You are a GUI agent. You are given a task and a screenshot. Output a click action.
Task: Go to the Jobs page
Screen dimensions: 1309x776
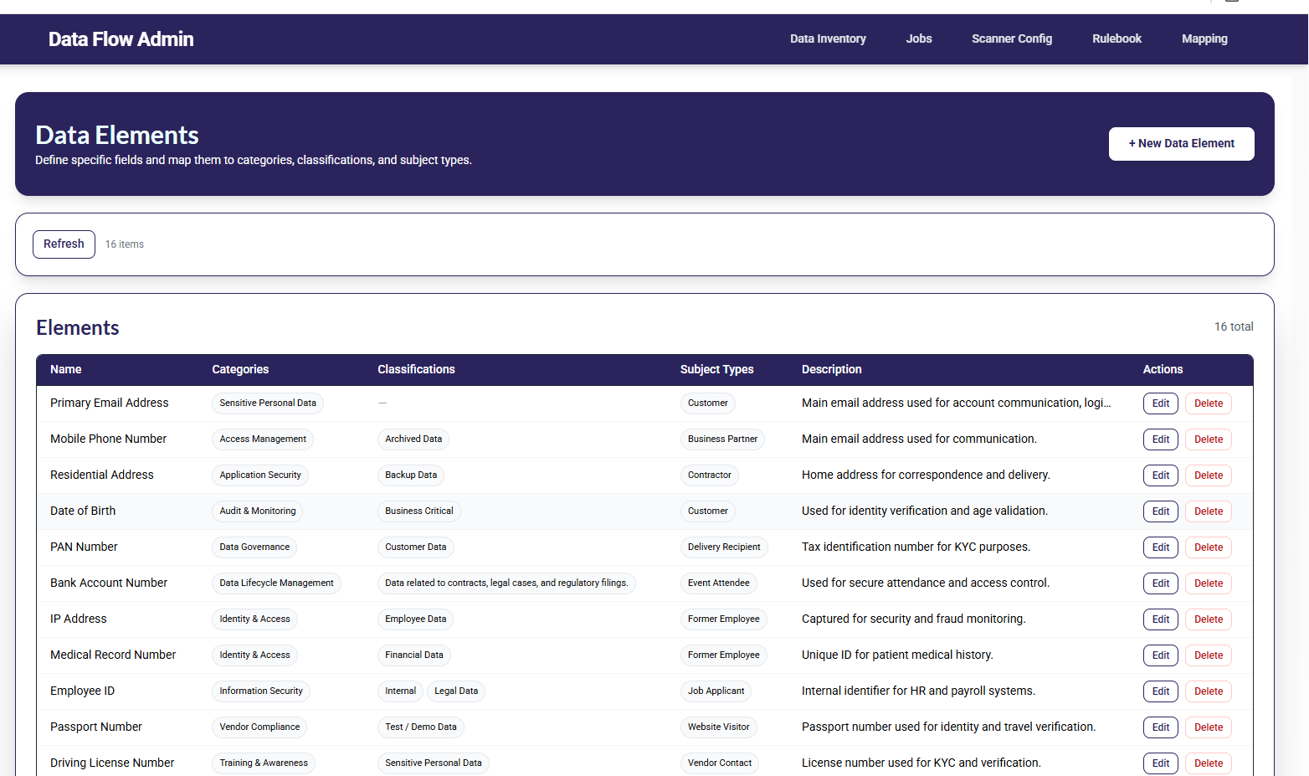[918, 39]
